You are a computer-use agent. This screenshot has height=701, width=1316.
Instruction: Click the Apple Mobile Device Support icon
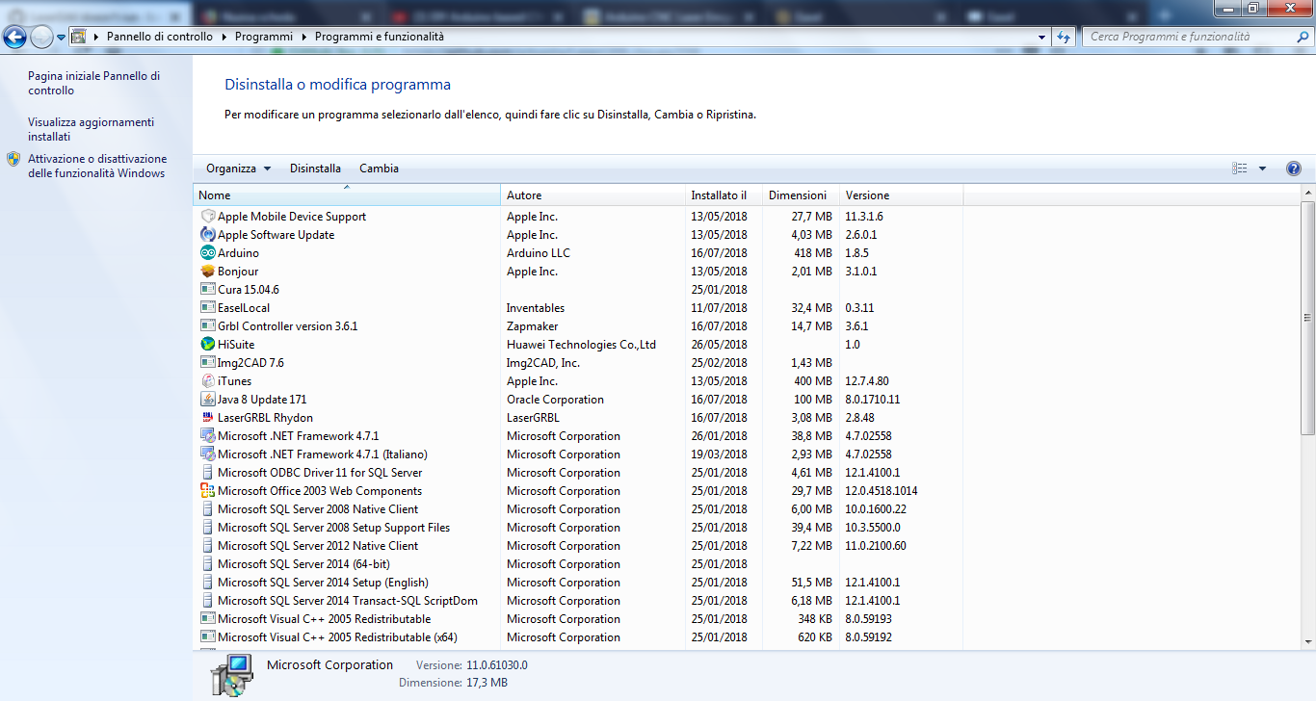207,217
